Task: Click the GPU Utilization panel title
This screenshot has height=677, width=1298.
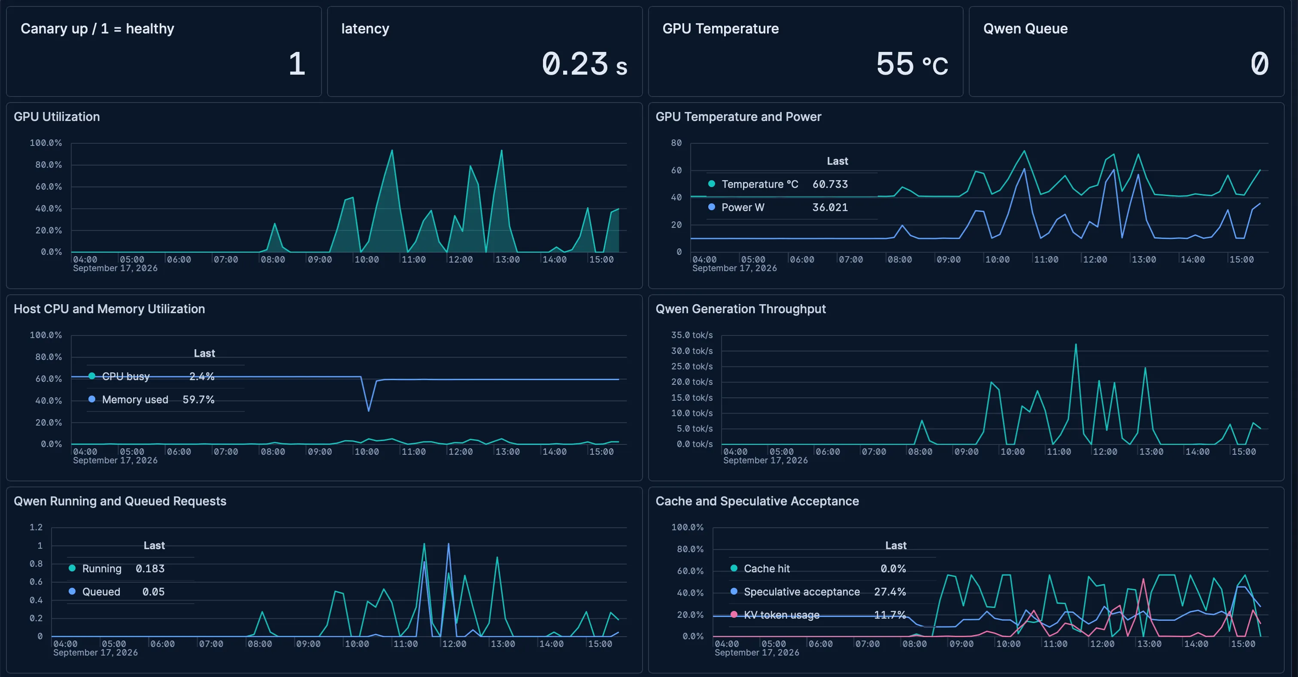Action: tap(57, 117)
